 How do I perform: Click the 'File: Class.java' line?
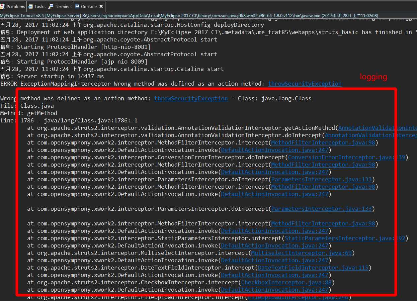[27, 106]
